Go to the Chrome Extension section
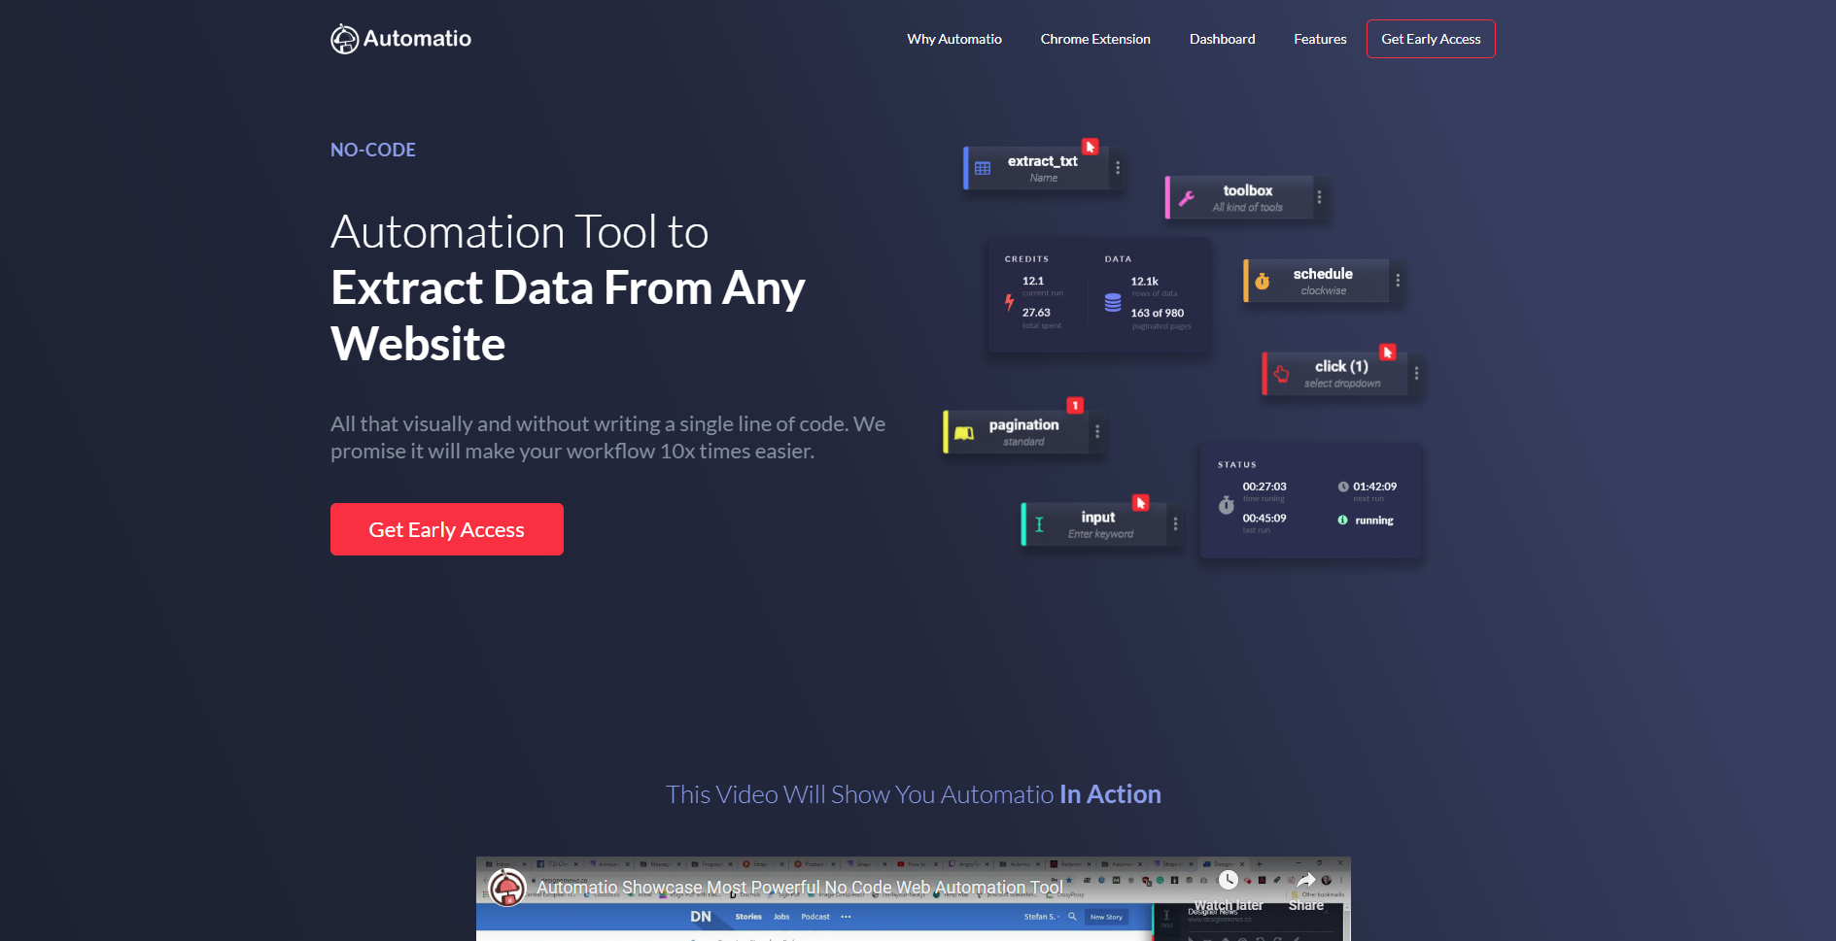This screenshot has width=1836, height=941. [1095, 39]
